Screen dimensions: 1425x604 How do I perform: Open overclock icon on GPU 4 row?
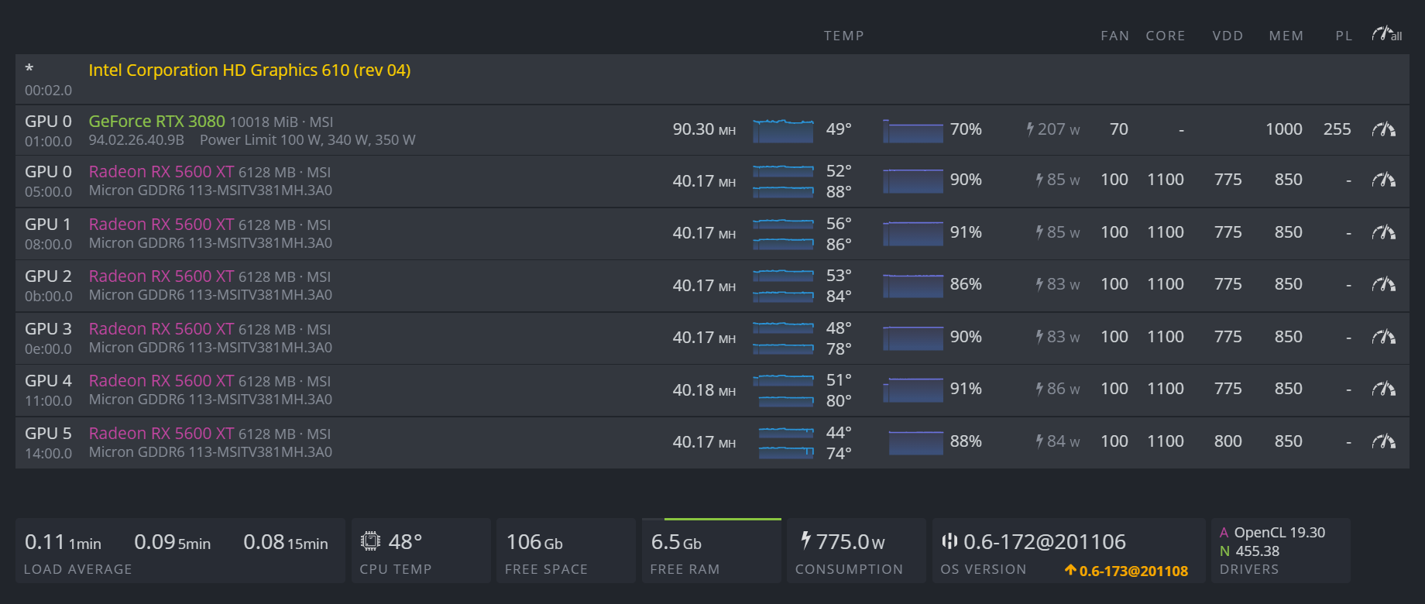click(x=1383, y=389)
